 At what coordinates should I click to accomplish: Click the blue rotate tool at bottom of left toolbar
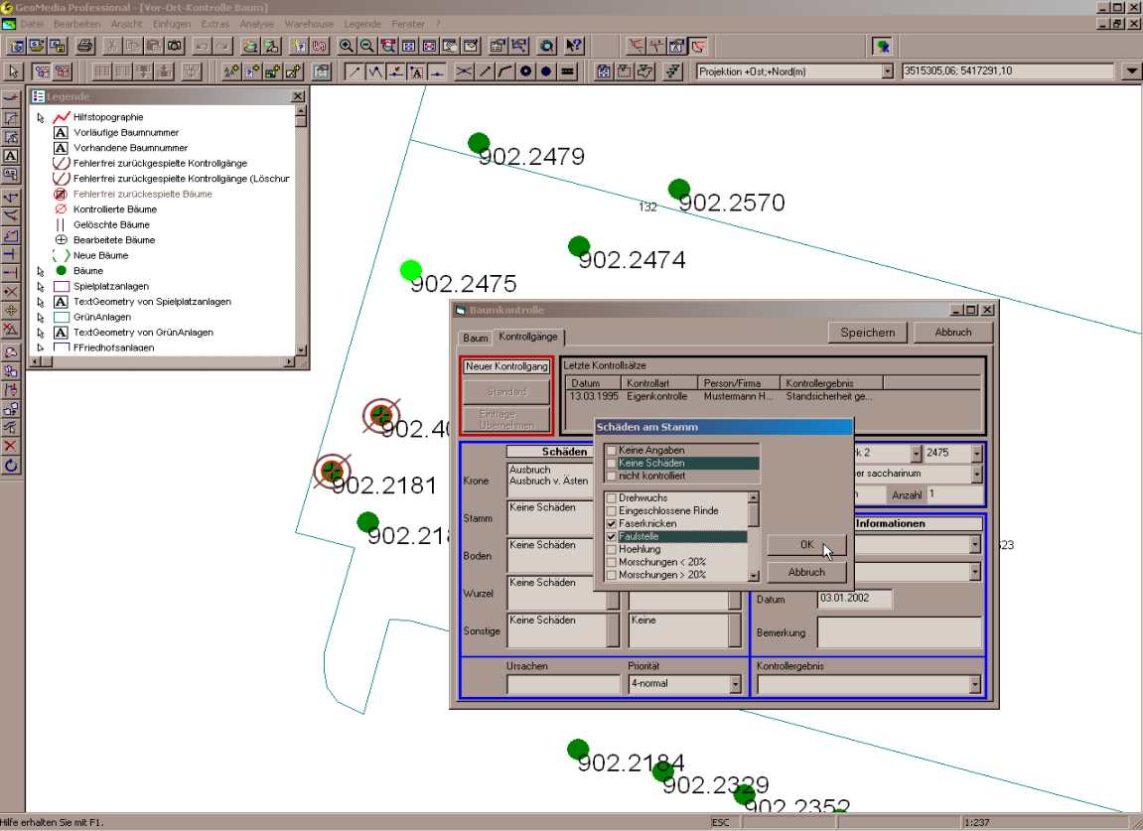[x=11, y=465]
